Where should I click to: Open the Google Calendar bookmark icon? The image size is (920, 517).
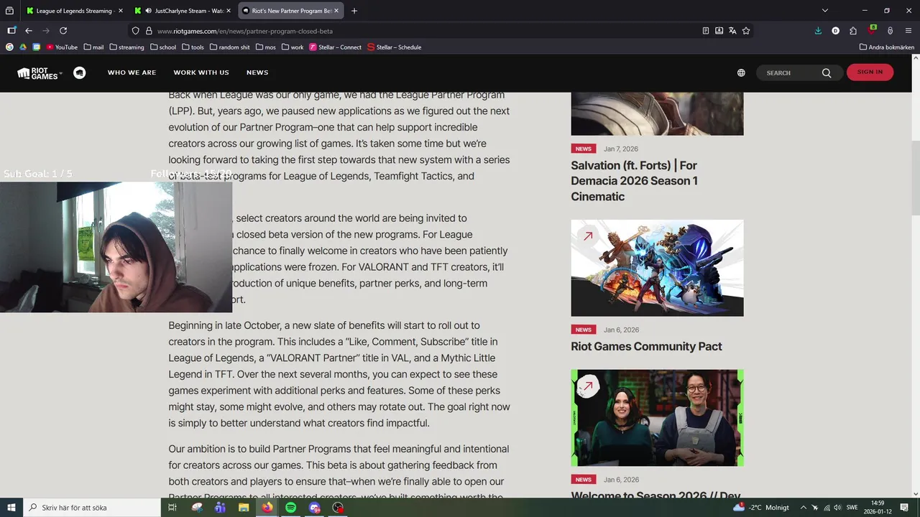(x=37, y=47)
